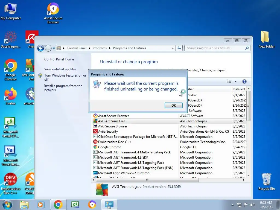Viewport: 280px width, 210px height.
Task: Open the View installed updates link
Action: point(60,69)
